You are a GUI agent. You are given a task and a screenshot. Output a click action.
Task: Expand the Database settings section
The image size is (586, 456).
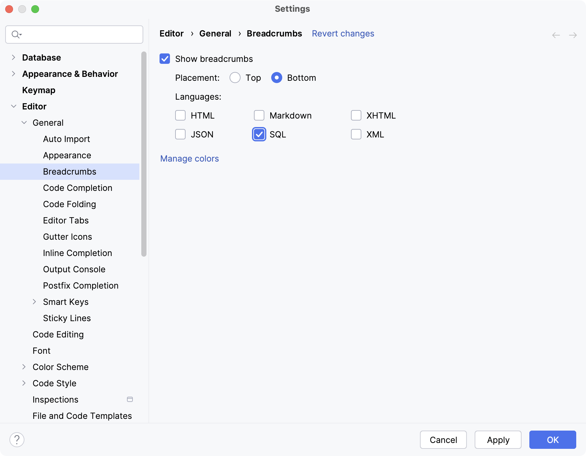(13, 58)
